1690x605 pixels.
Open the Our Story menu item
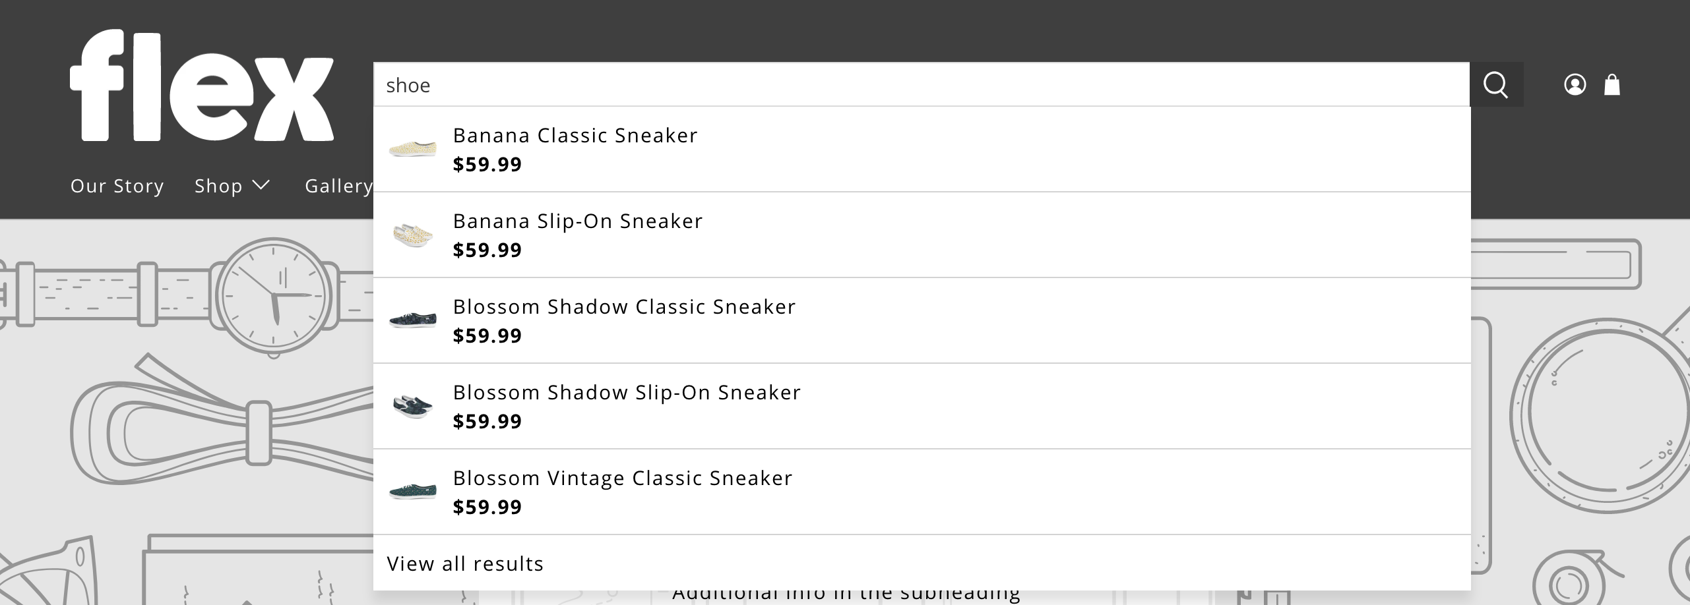pos(117,186)
